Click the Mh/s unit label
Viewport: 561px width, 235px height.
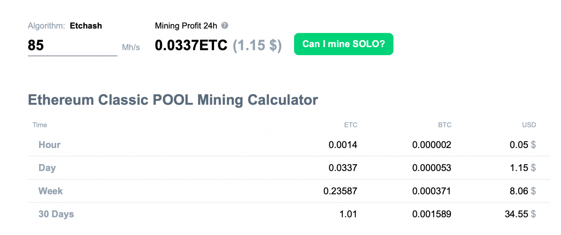click(131, 47)
